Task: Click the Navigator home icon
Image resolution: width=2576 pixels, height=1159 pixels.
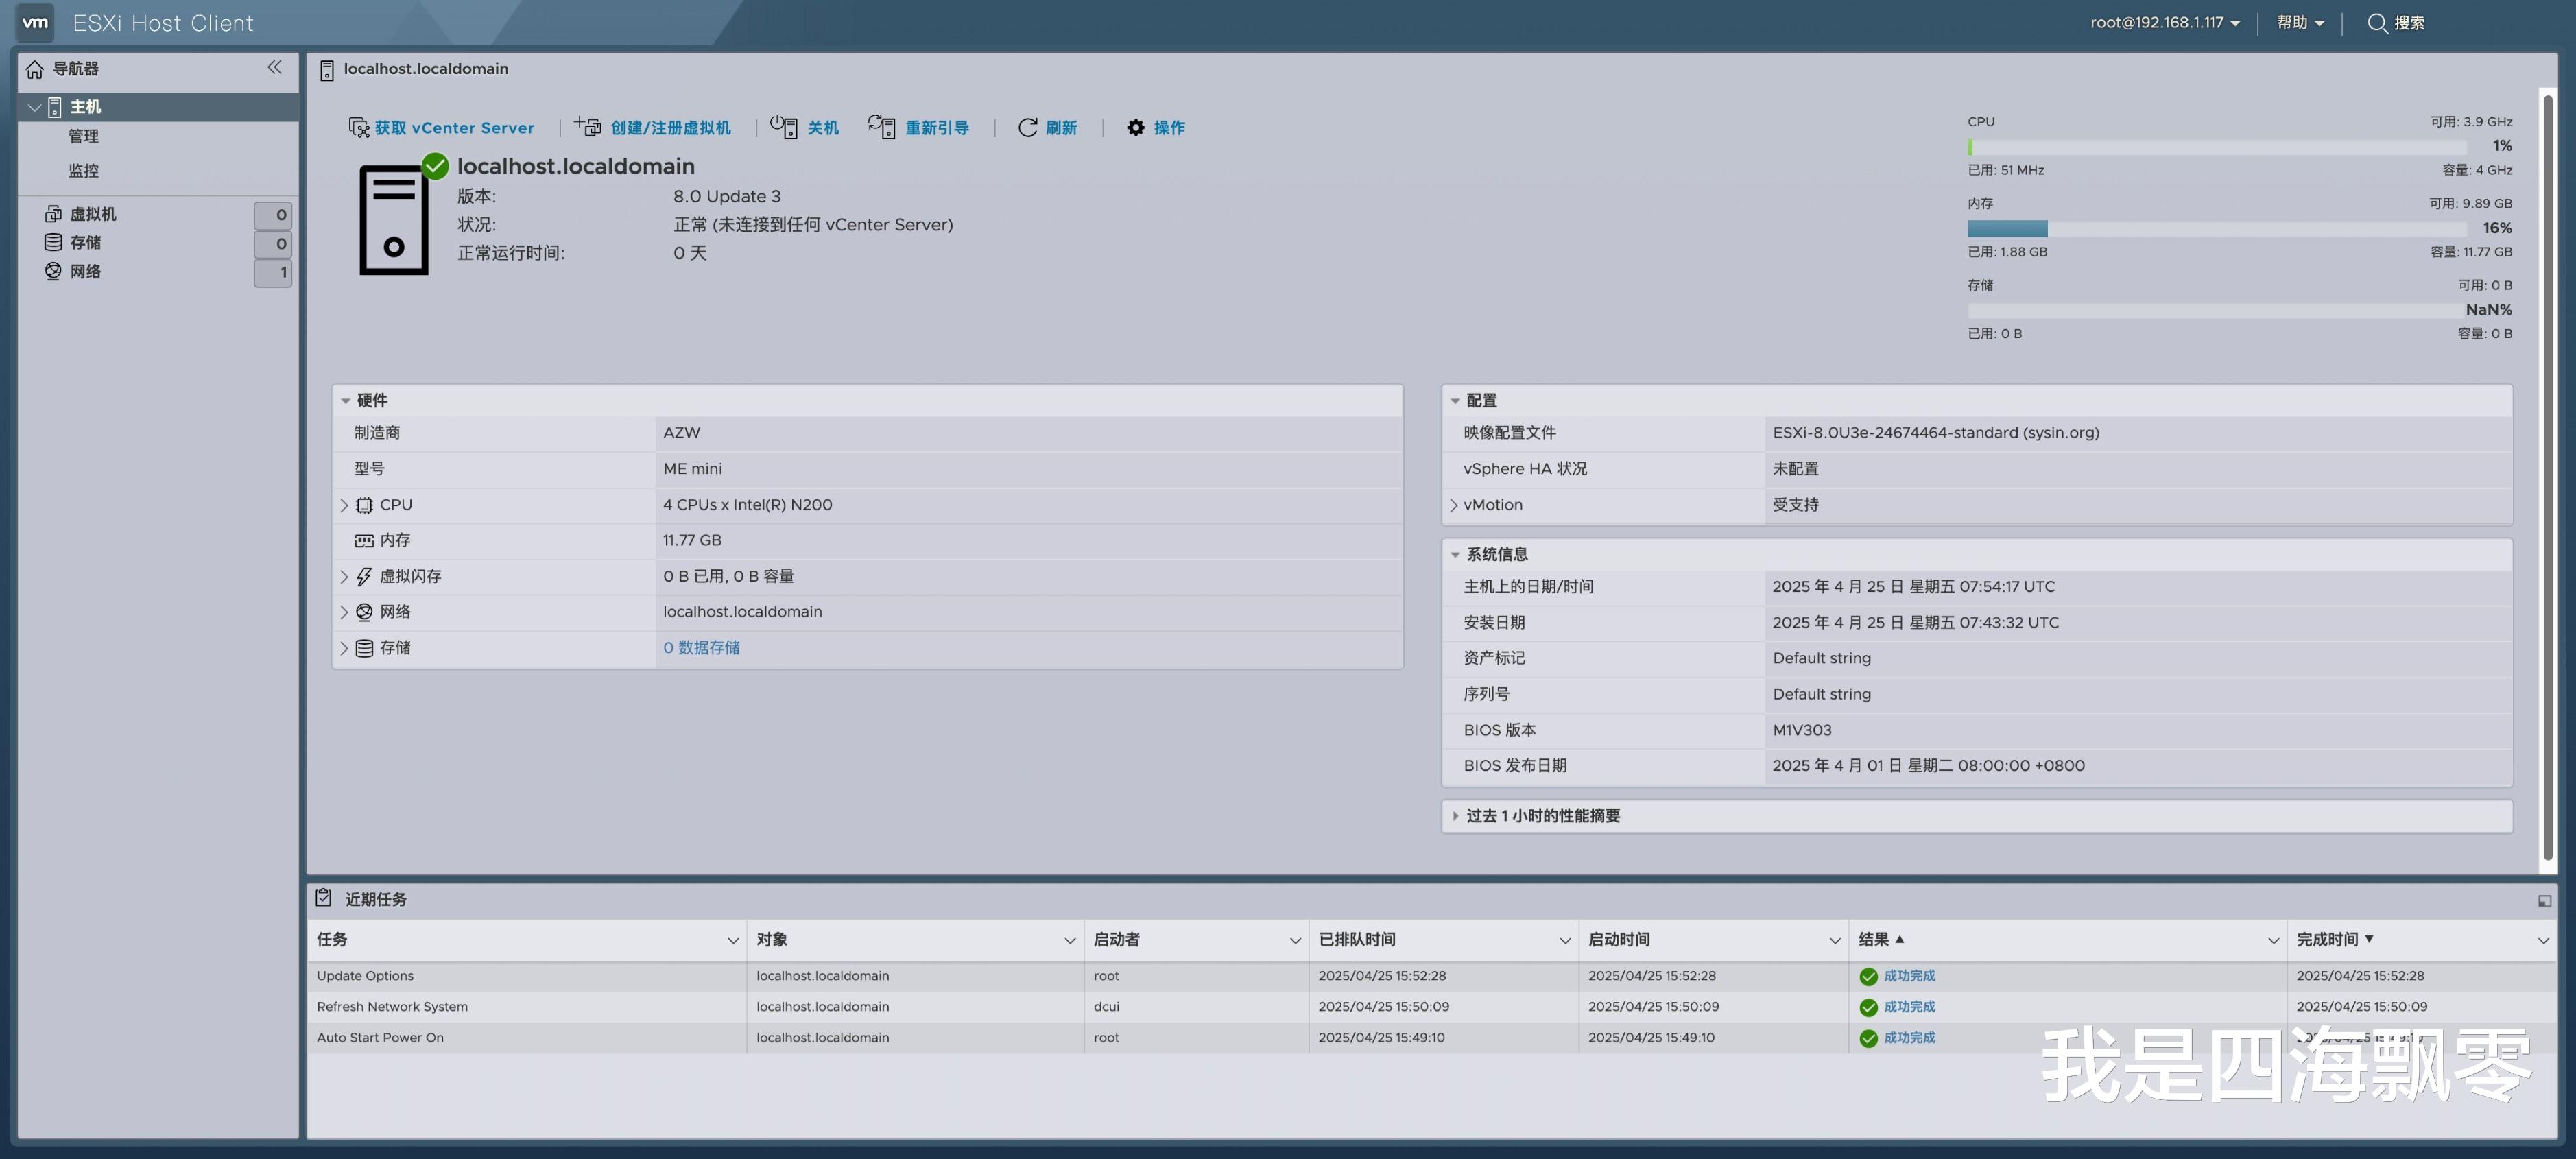Action: [x=35, y=69]
